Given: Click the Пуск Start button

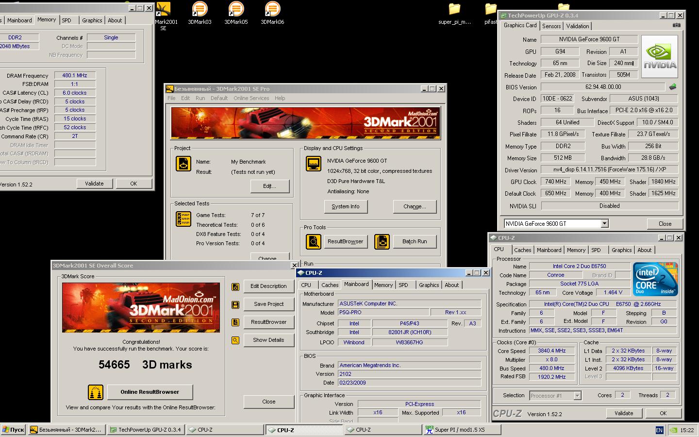Looking at the screenshot, I should [x=14, y=430].
